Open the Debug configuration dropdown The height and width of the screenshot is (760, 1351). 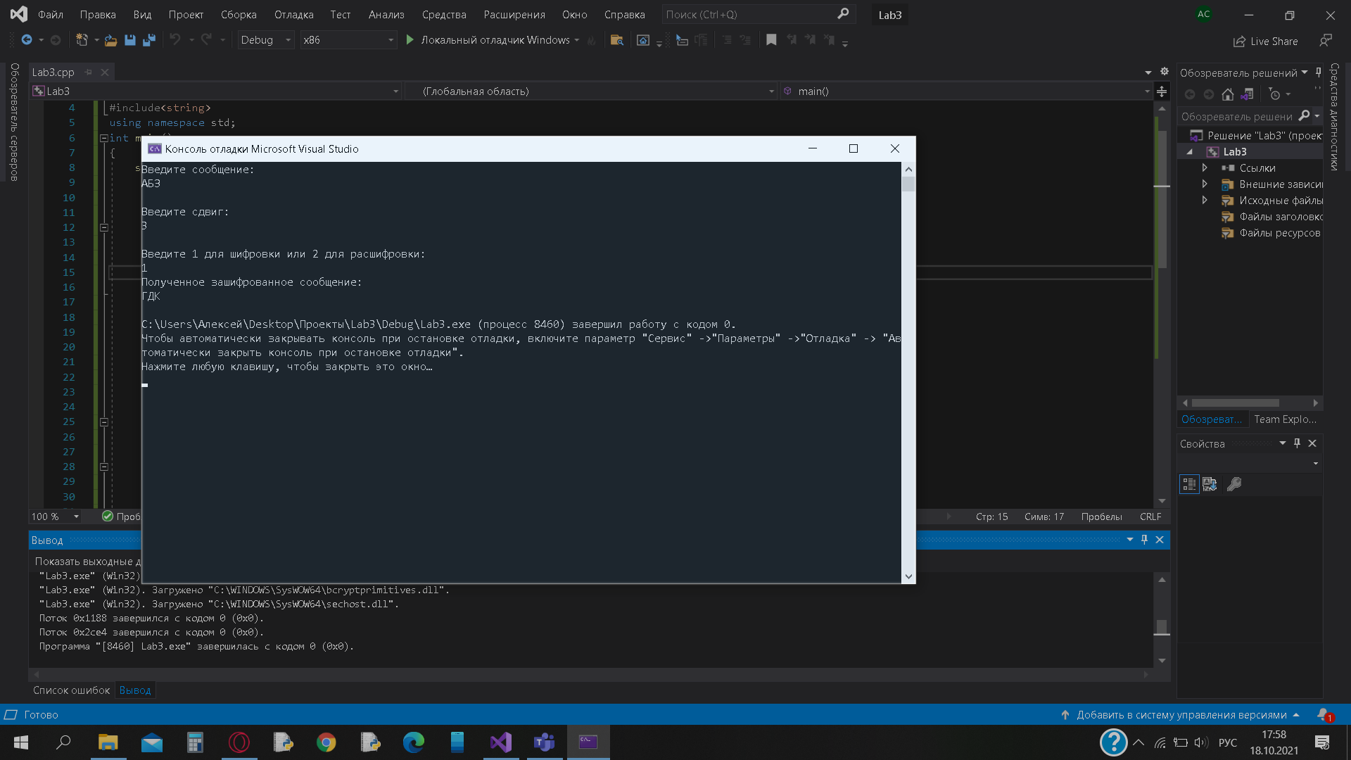265,40
